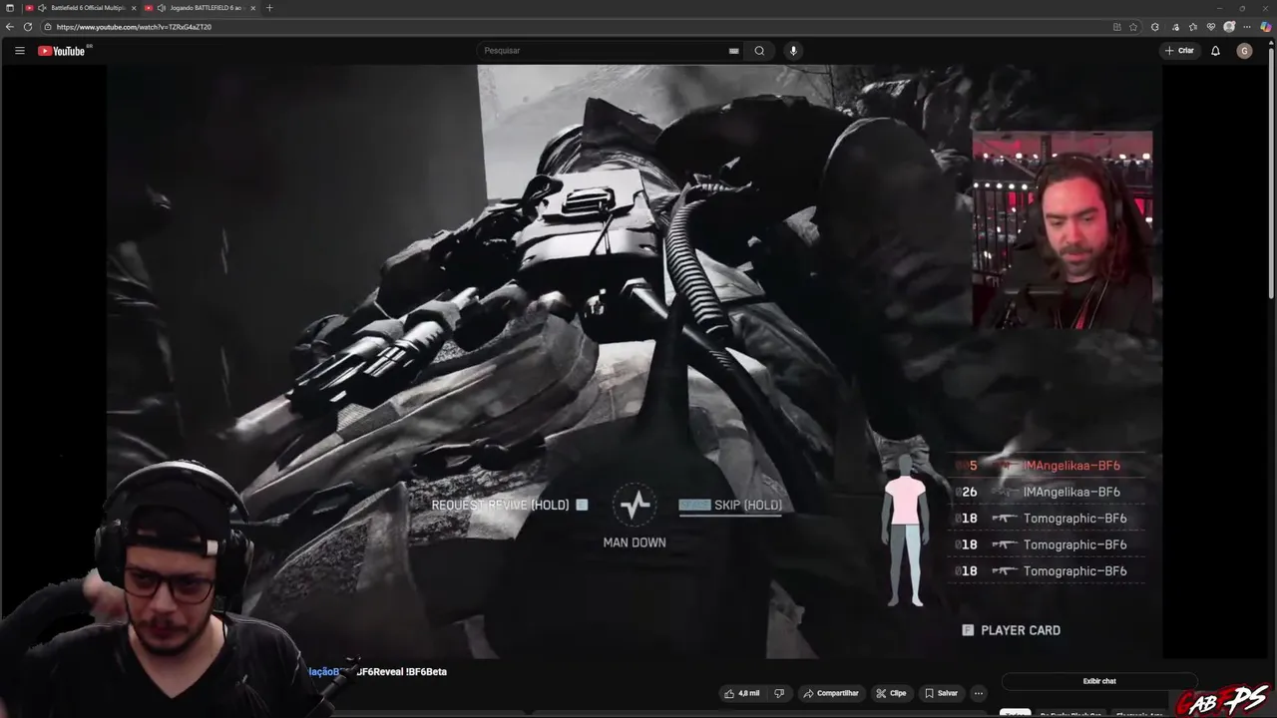Open browser essentials heart icon

click(1211, 27)
